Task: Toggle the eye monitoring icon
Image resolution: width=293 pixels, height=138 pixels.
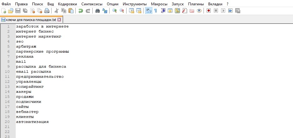Action: (199, 11)
